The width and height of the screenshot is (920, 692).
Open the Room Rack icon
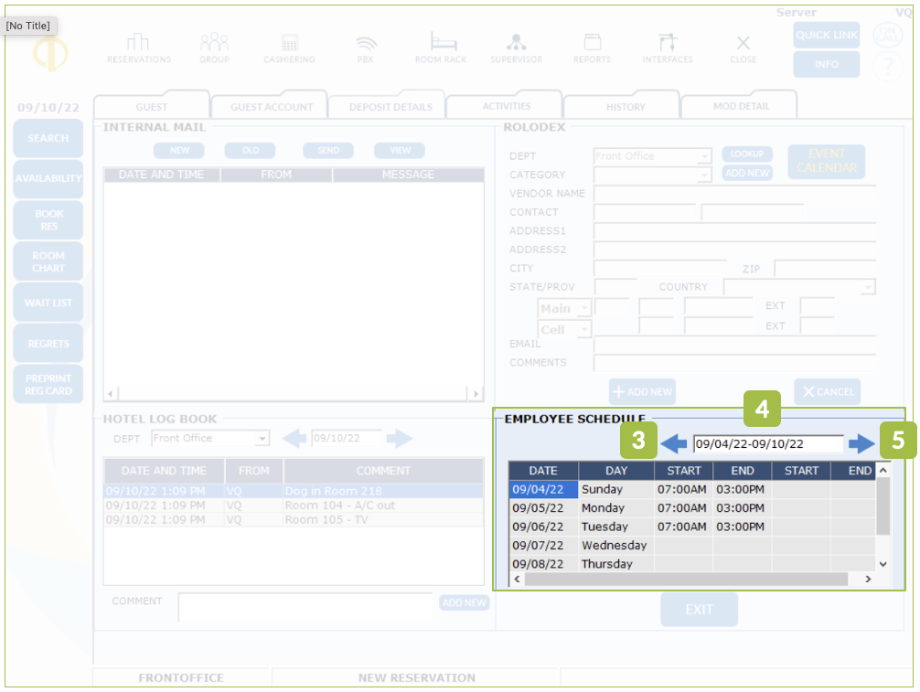pyautogui.click(x=441, y=48)
